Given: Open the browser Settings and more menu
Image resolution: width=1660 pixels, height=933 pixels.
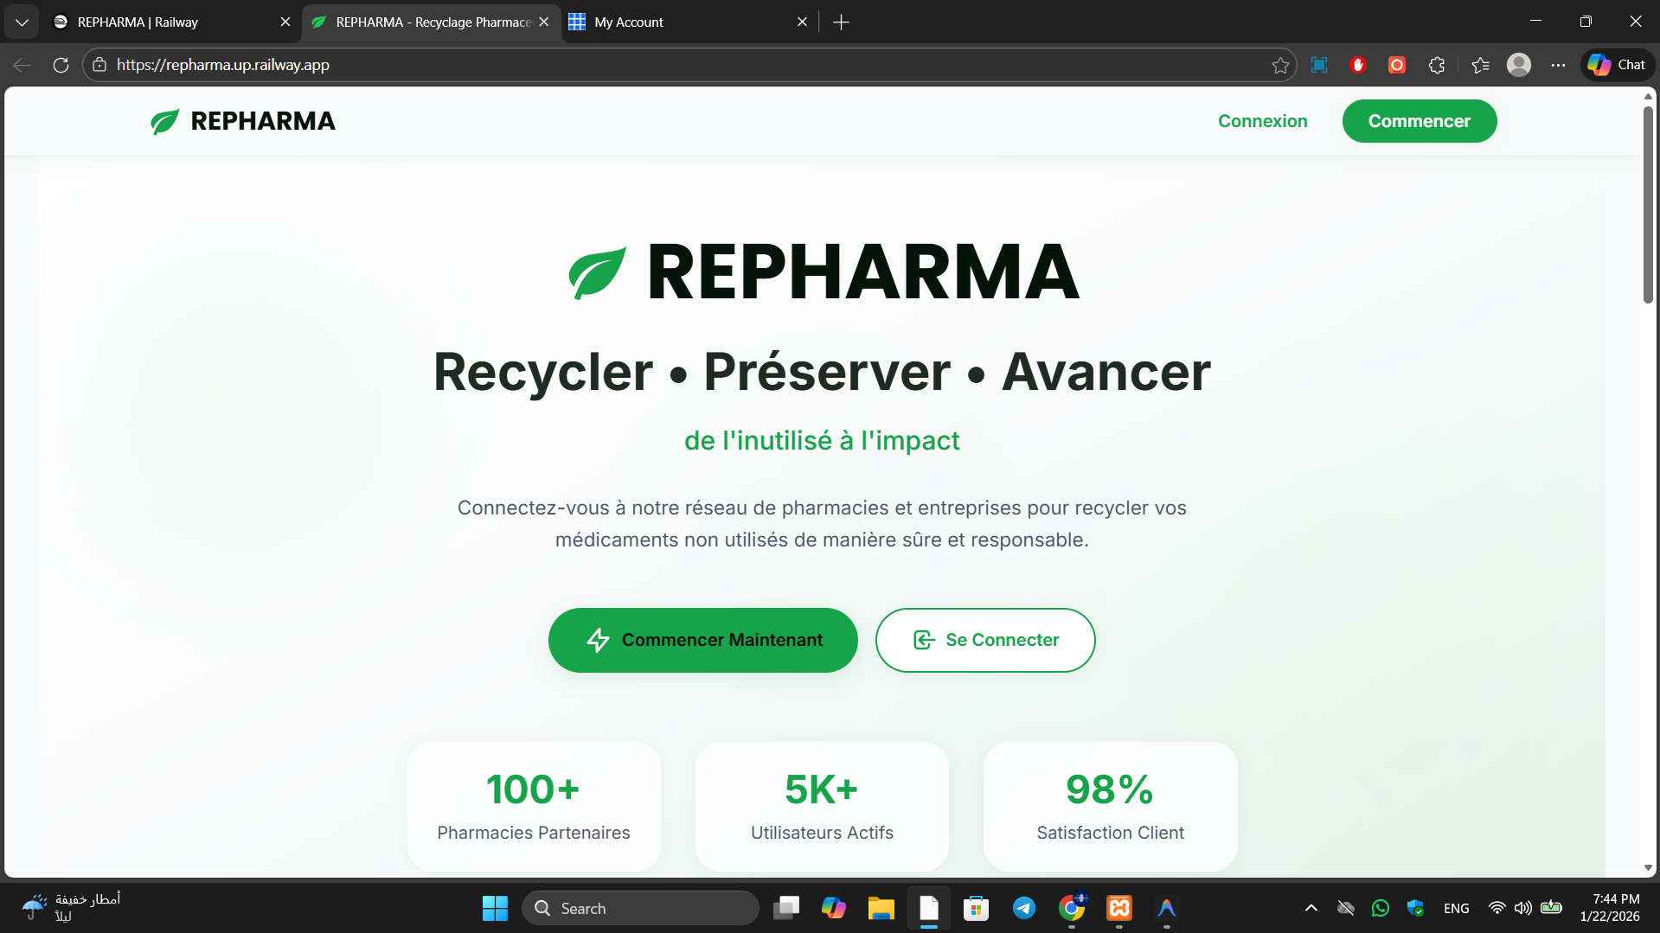Looking at the screenshot, I should (1559, 65).
